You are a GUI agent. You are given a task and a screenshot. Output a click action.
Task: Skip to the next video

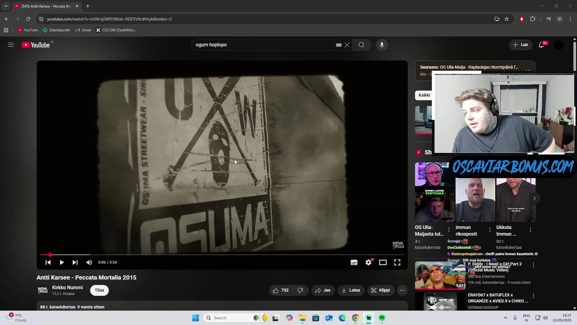(x=75, y=262)
